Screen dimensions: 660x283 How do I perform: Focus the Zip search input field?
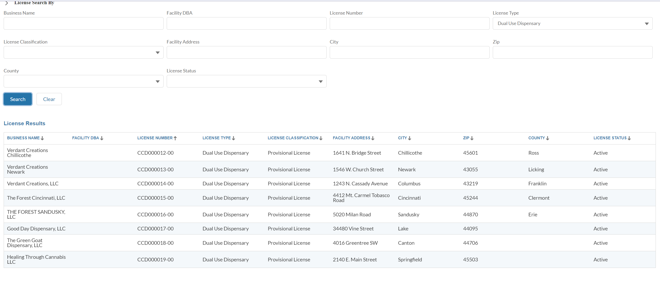click(x=573, y=52)
